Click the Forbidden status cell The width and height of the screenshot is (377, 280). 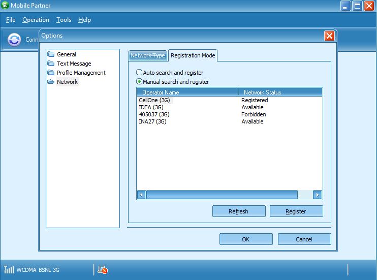pyautogui.click(x=254, y=114)
